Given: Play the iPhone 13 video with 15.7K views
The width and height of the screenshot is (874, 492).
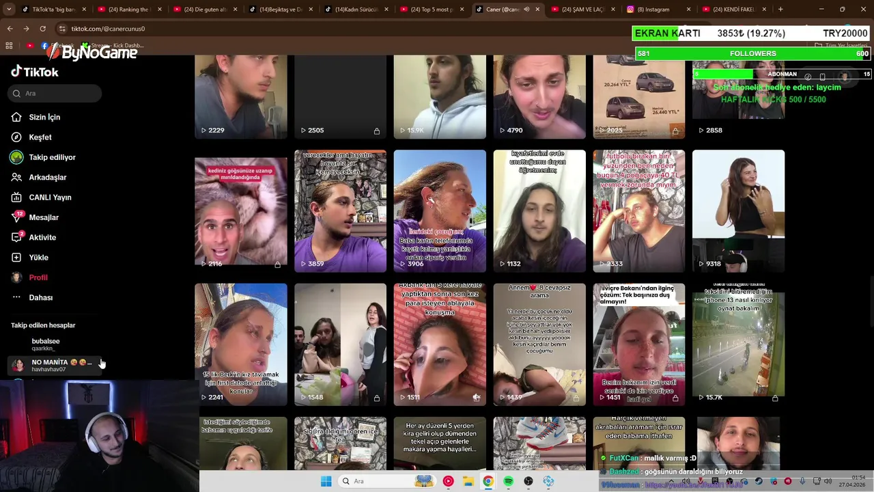Looking at the screenshot, I should pos(739,344).
